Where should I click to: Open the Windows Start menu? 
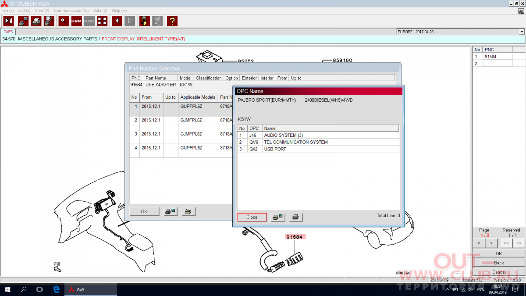[8, 289]
